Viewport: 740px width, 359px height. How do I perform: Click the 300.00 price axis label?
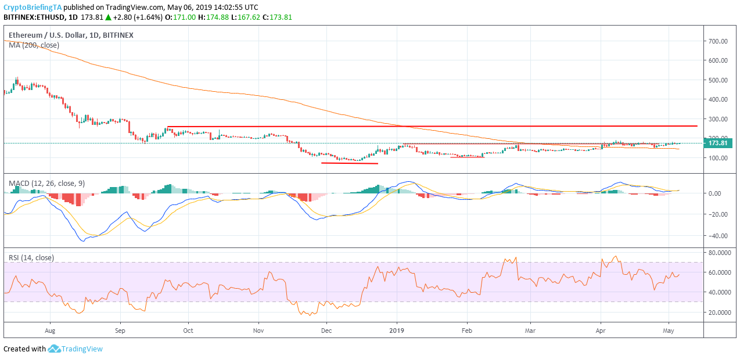coord(719,119)
